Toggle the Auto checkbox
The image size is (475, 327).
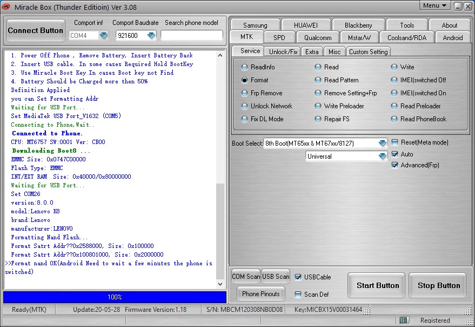pos(394,154)
